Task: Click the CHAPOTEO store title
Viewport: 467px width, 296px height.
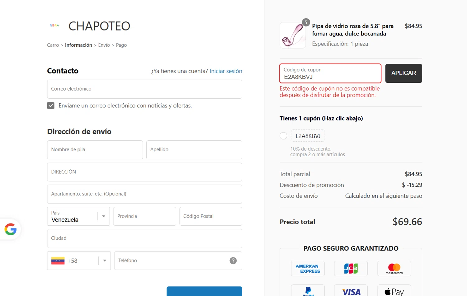Action: pyautogui.click(x=99, y=26)
